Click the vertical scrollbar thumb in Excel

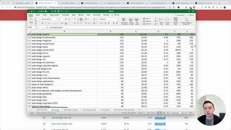point(195,46)
